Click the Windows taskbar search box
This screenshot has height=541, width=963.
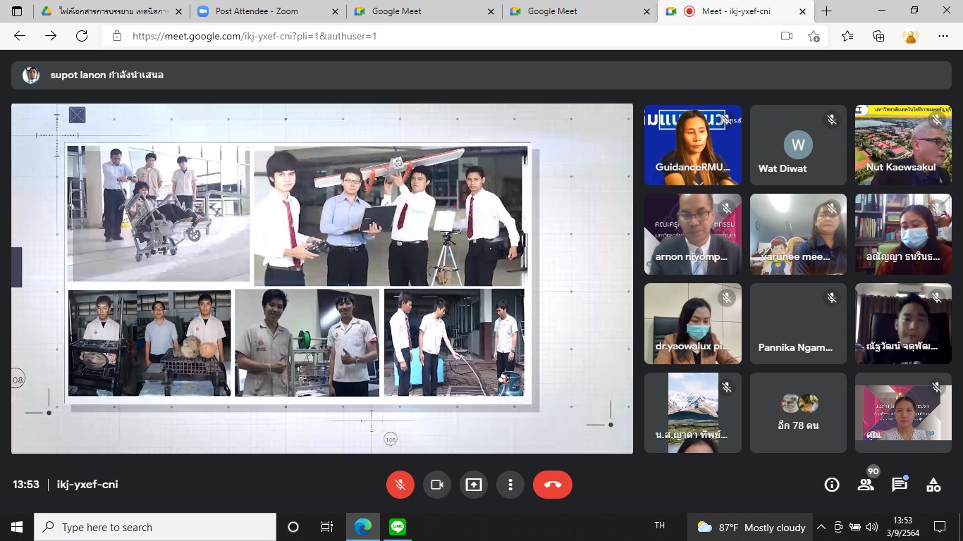point(155,527)
